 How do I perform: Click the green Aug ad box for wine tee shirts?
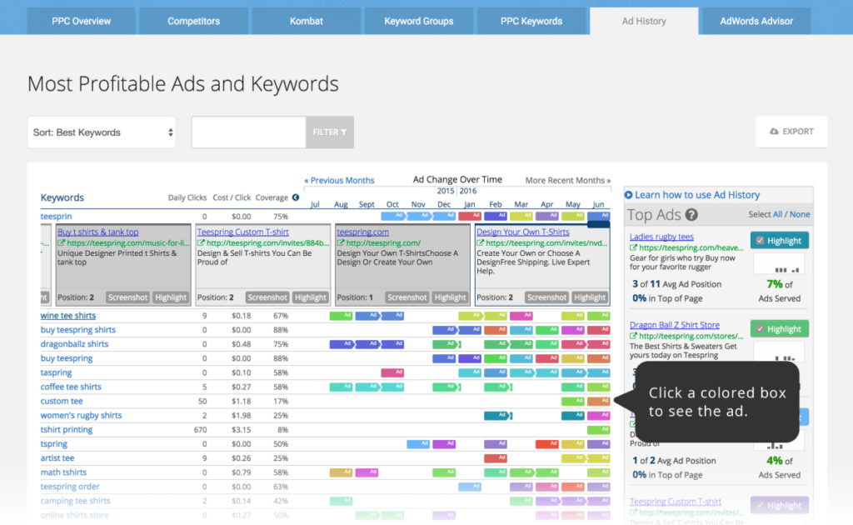(x=341, y=316)
